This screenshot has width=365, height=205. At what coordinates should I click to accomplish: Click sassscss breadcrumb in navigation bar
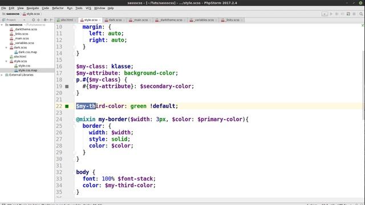(11, 14)
